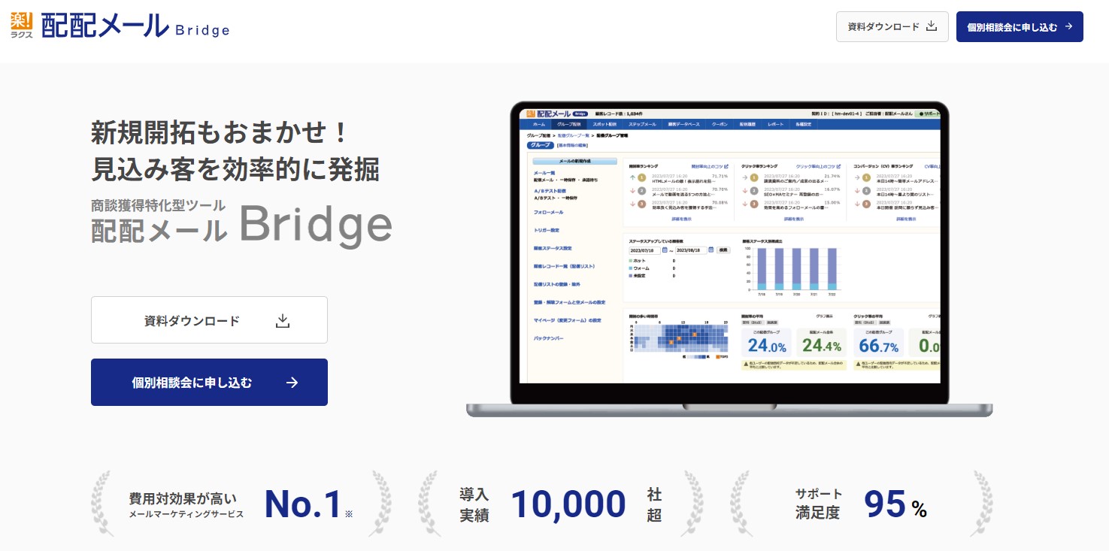Click the 楽 ラクス 配配メール Bridge logo

click(120, 26)
